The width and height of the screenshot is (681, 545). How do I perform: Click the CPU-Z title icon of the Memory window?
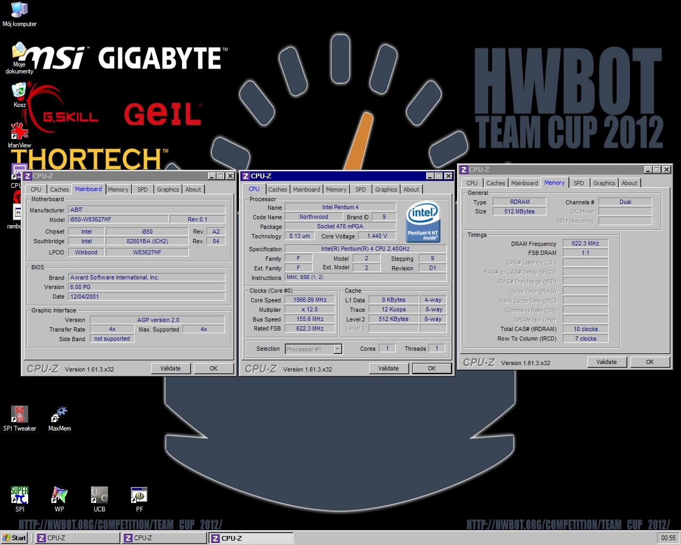pos(464,170)
